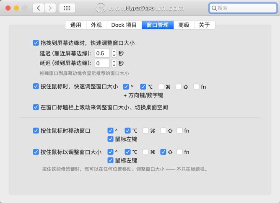This screenshot has width=280, height=203.
Task: Click the search magnifier icon
Action: (214, 8)
